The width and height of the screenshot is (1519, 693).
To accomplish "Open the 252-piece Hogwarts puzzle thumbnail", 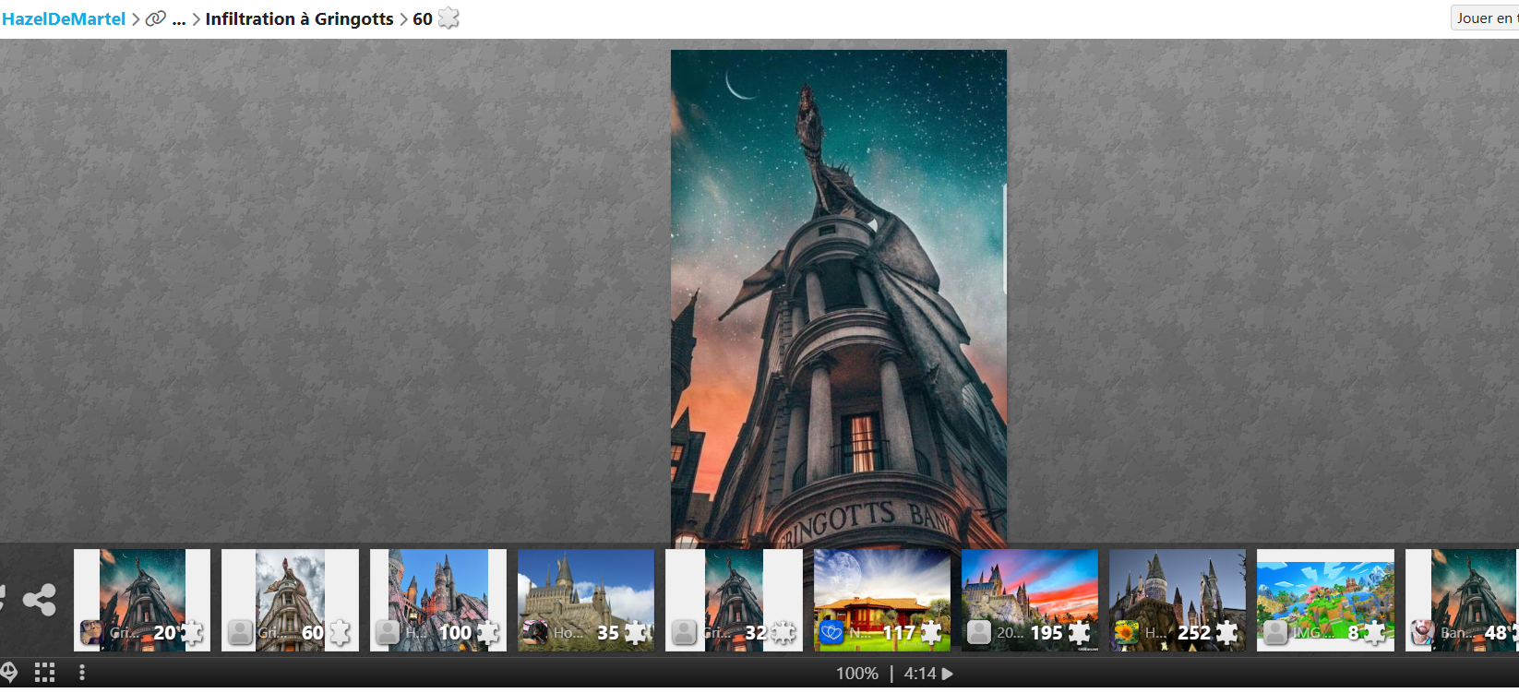I will (x=1178, y=600).
